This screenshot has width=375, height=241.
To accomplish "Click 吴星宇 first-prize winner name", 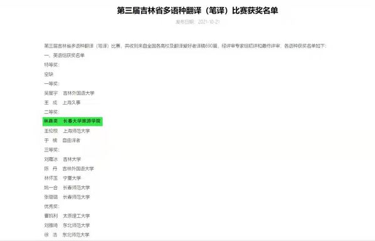I will click(x=51, y=93).
